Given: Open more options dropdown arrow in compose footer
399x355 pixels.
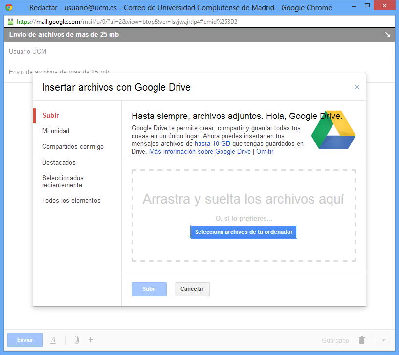Looking at the screenshot, I should (383, 340).
